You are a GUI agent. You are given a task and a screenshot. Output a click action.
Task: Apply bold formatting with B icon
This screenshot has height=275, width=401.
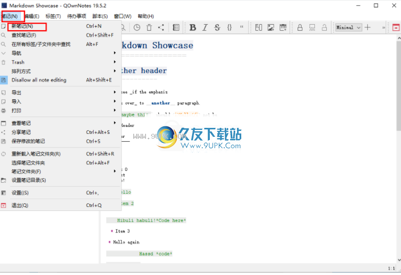coord(193,28)
